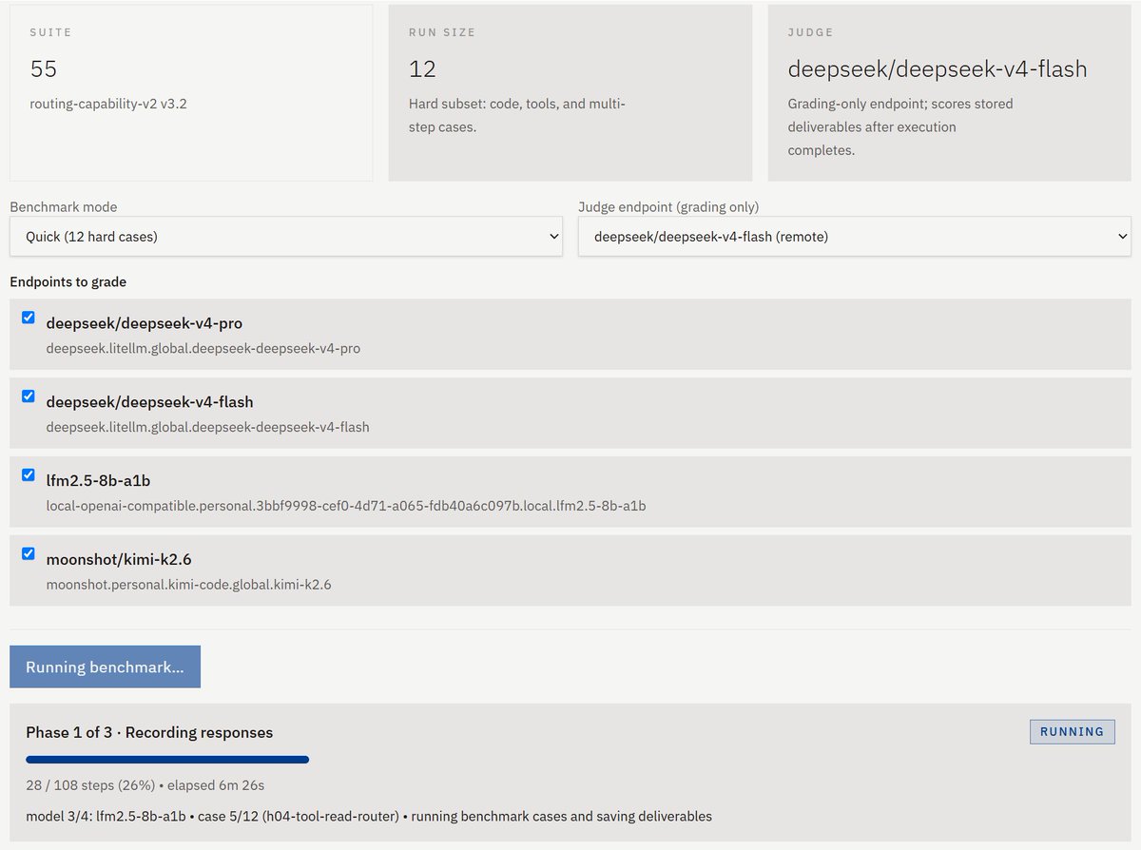Click the Grading-only endpoint description text

[x=900, y=126]
